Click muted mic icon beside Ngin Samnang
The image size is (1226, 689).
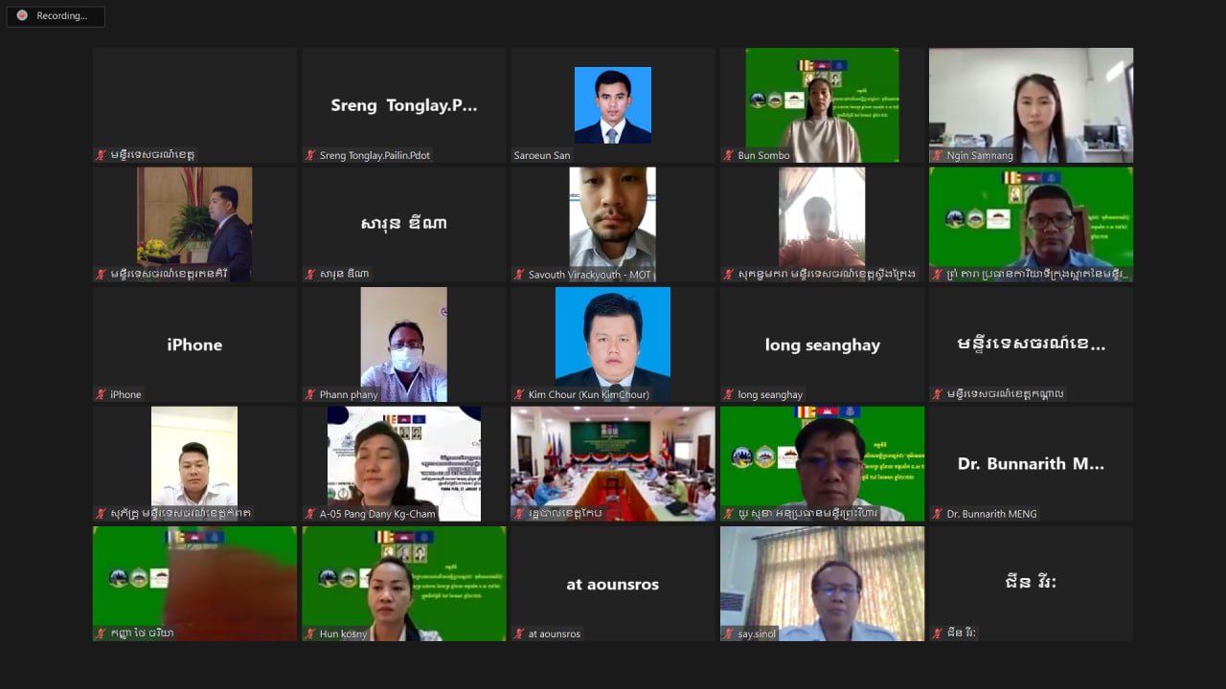coord(938,155)
